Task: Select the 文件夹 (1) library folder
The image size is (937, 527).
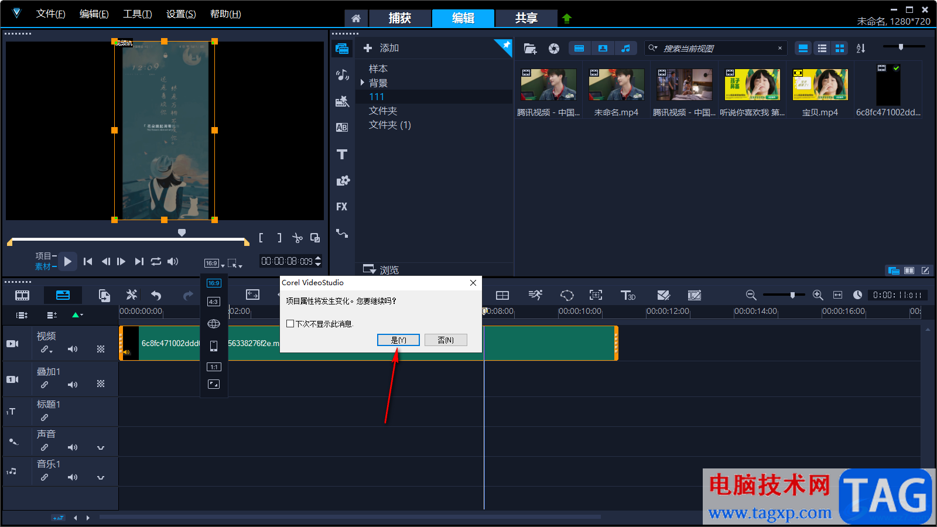Action: tap(390, 125)
